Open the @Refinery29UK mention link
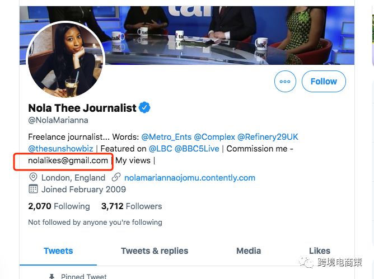 tap(268, 137)
